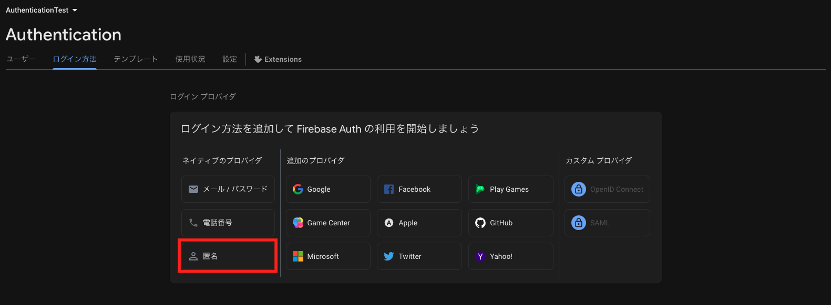Viewport: 831px width, 305px height.
Task: Select the Play Games provider
Action: point(511,189)
